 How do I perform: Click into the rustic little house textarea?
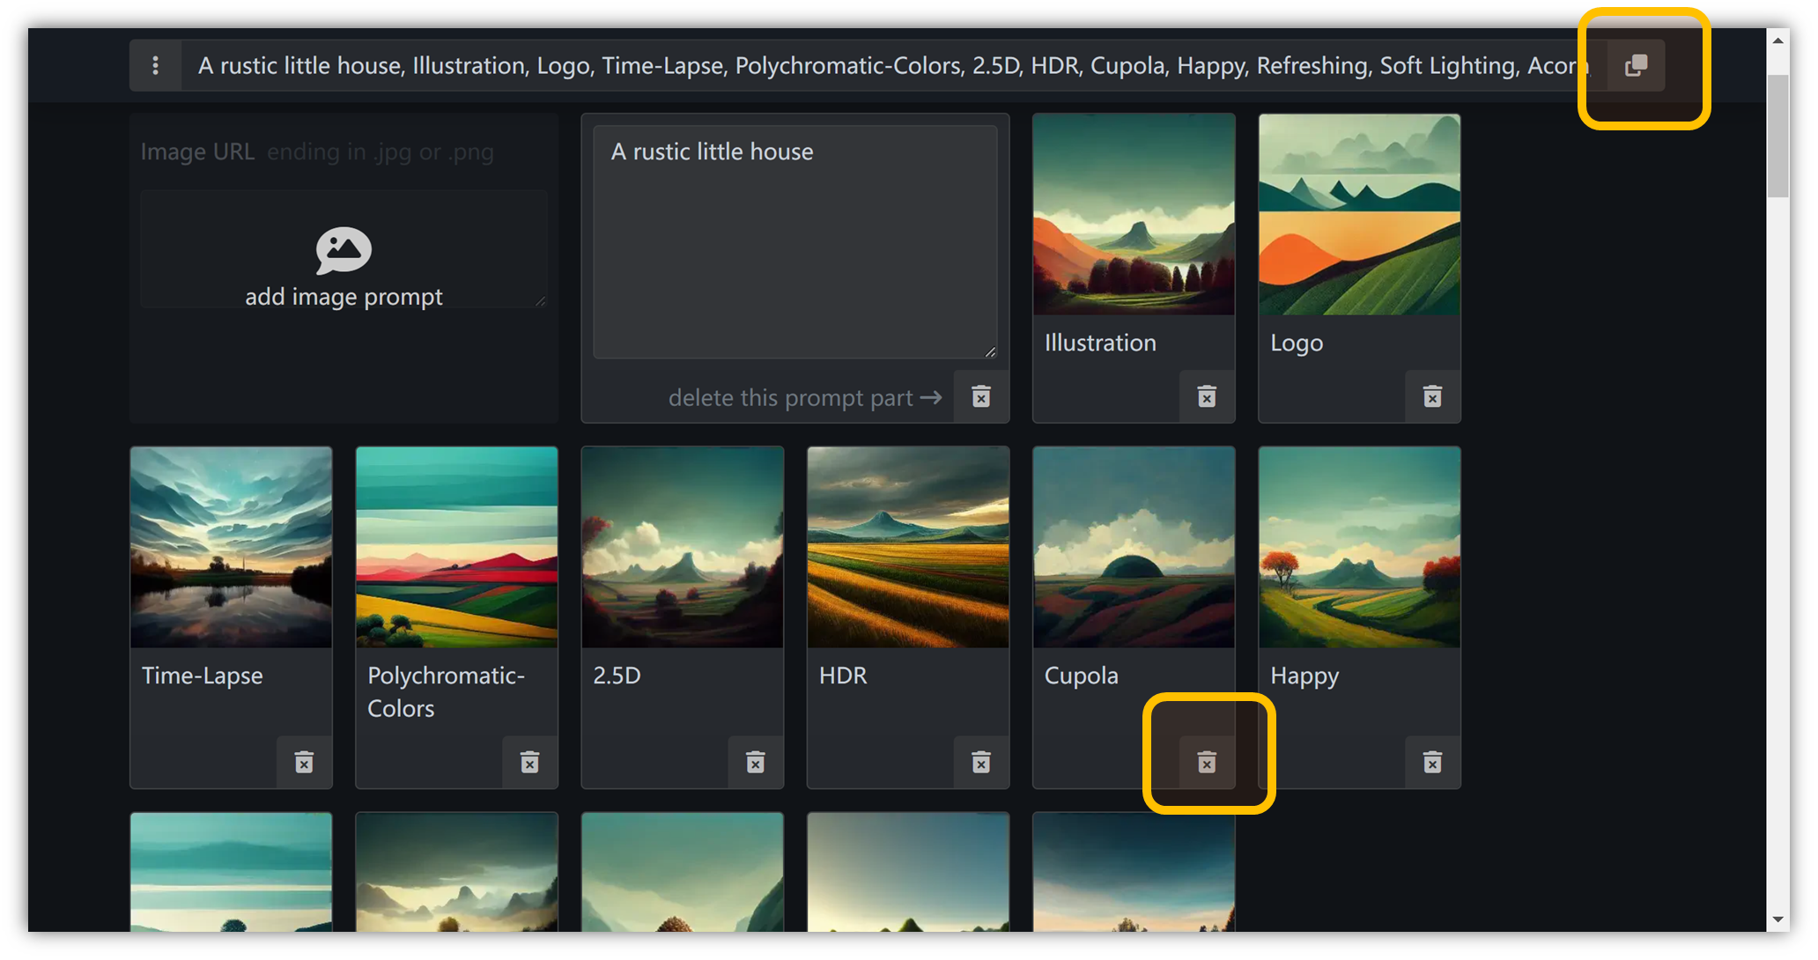(x=794, y=242)
